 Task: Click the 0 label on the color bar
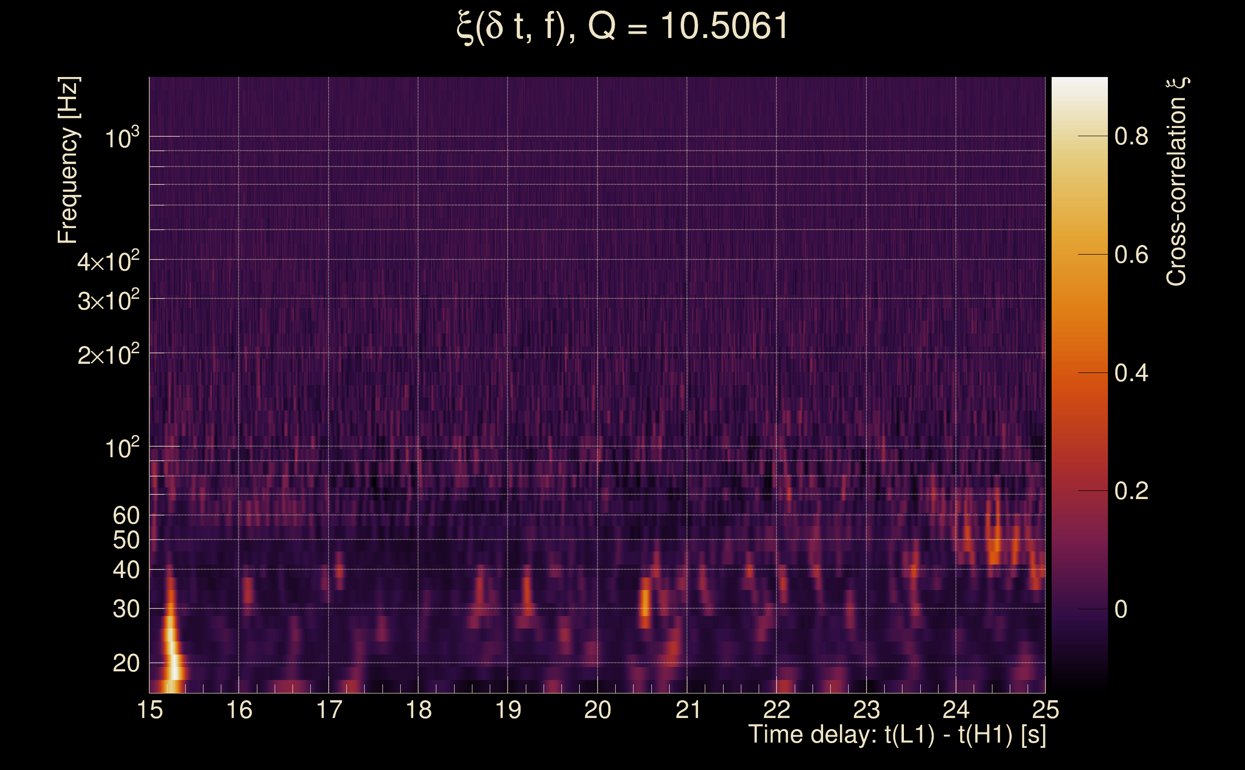click(1120, 609)
